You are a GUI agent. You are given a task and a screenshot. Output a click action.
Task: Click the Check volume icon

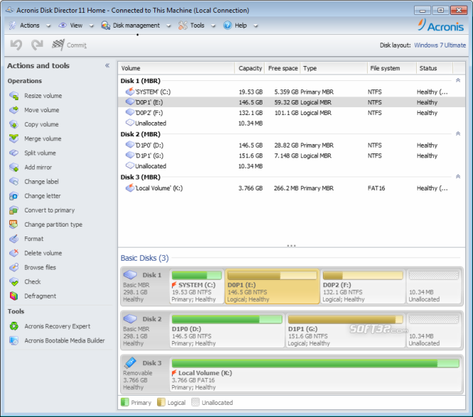[x=14, y=282]
